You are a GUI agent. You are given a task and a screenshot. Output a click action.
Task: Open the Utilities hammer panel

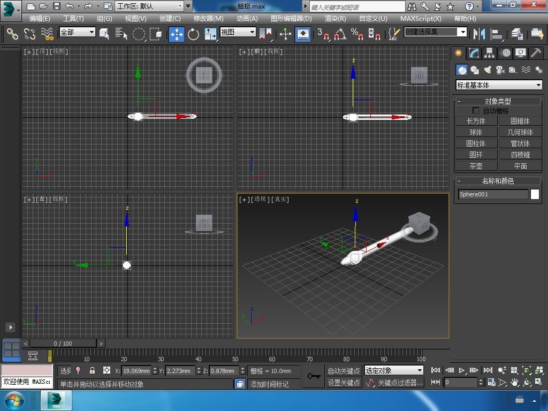tap(536, 53)
